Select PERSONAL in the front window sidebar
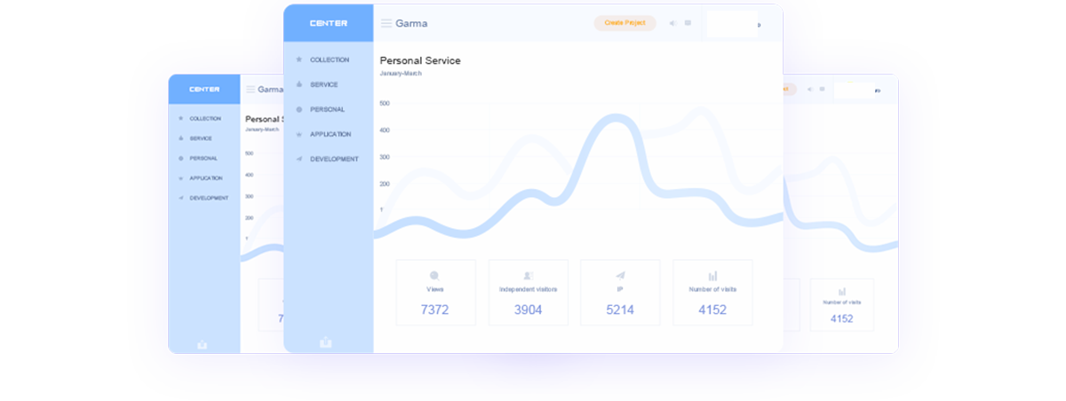Screen dimensions: 1066x401 tap(326, 109)
